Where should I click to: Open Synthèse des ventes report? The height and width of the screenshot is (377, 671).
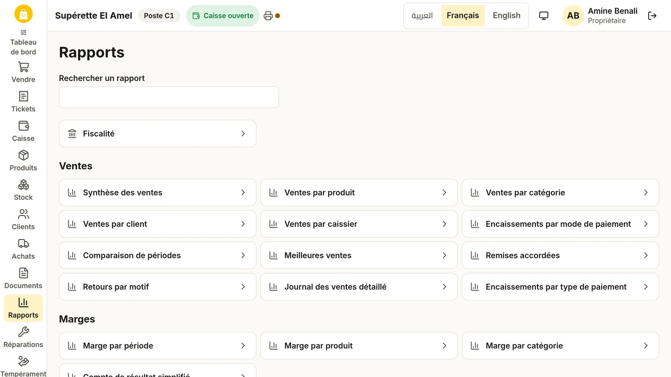click(x=158, y=193)
